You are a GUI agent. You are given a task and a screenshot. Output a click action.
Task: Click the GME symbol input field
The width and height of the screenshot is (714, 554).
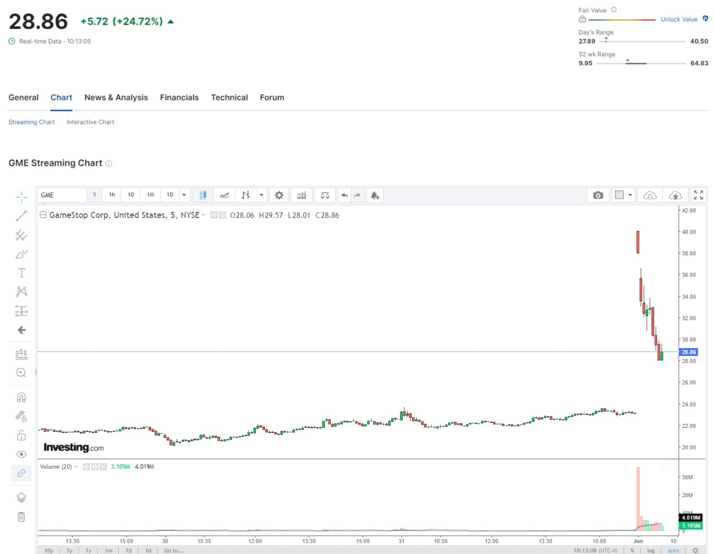(61, 195)
